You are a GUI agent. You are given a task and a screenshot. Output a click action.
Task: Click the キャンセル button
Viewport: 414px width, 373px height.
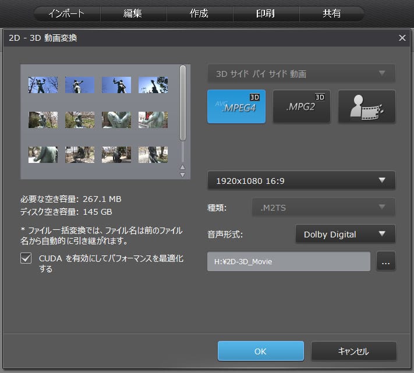click(x=353, y=351)
